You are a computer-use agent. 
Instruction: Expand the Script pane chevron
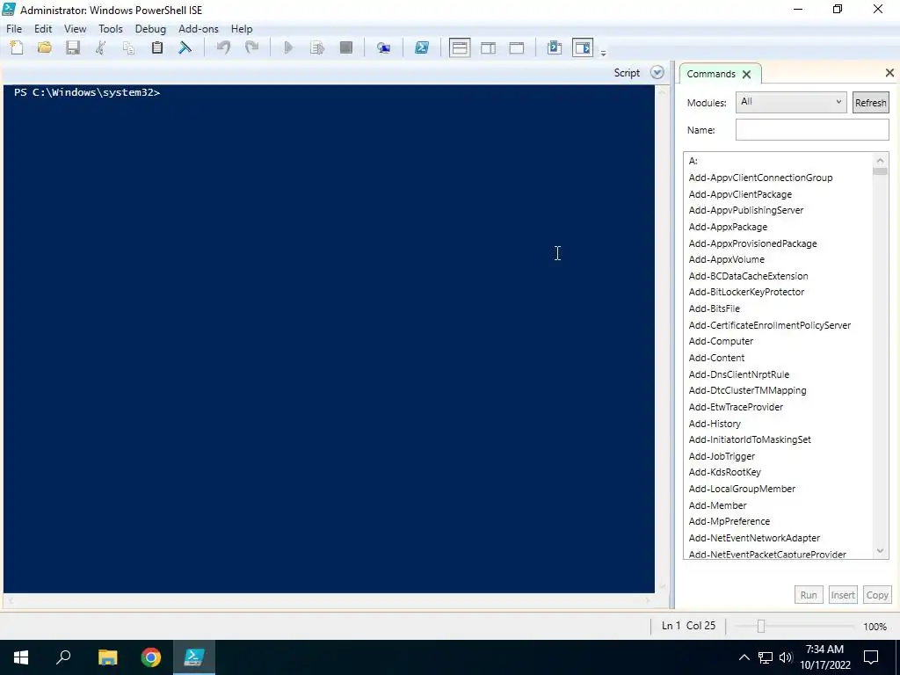657,72
